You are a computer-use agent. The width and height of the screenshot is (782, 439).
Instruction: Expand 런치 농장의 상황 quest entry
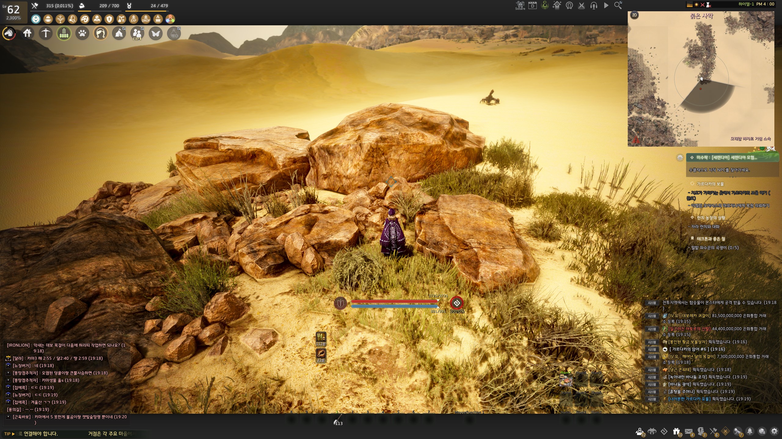(711, 218)
